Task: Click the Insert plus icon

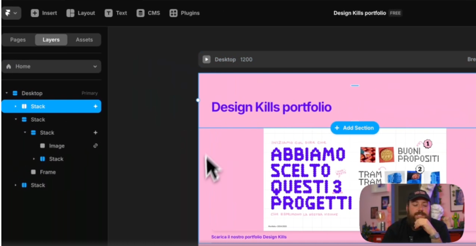Action: coord(35,13)
